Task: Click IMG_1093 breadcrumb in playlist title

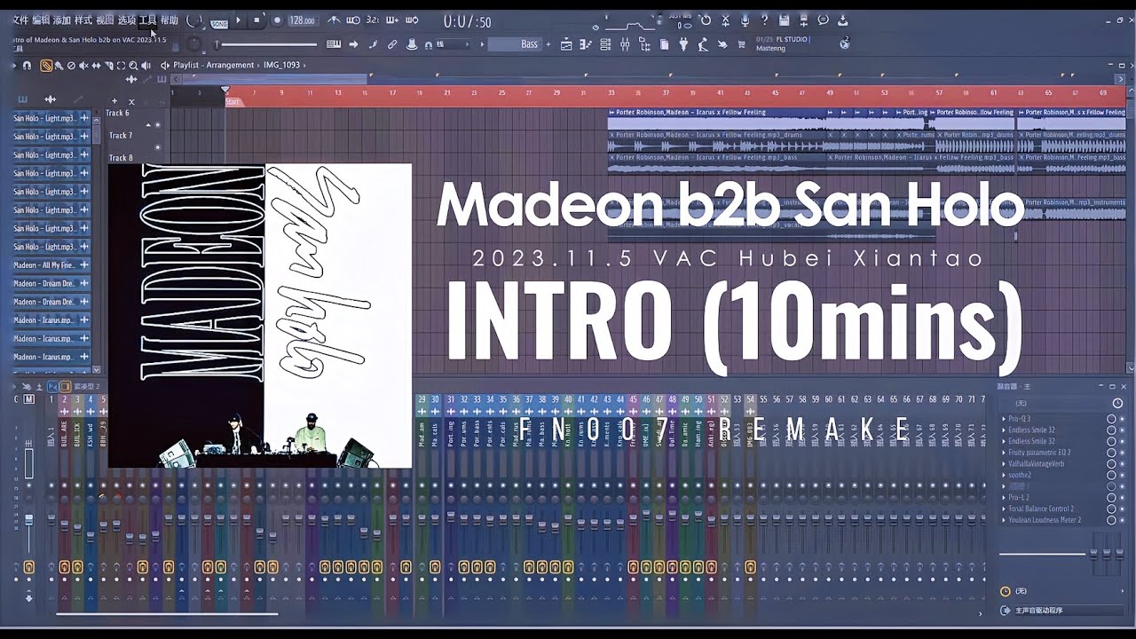Action: [x=281, y=65]
